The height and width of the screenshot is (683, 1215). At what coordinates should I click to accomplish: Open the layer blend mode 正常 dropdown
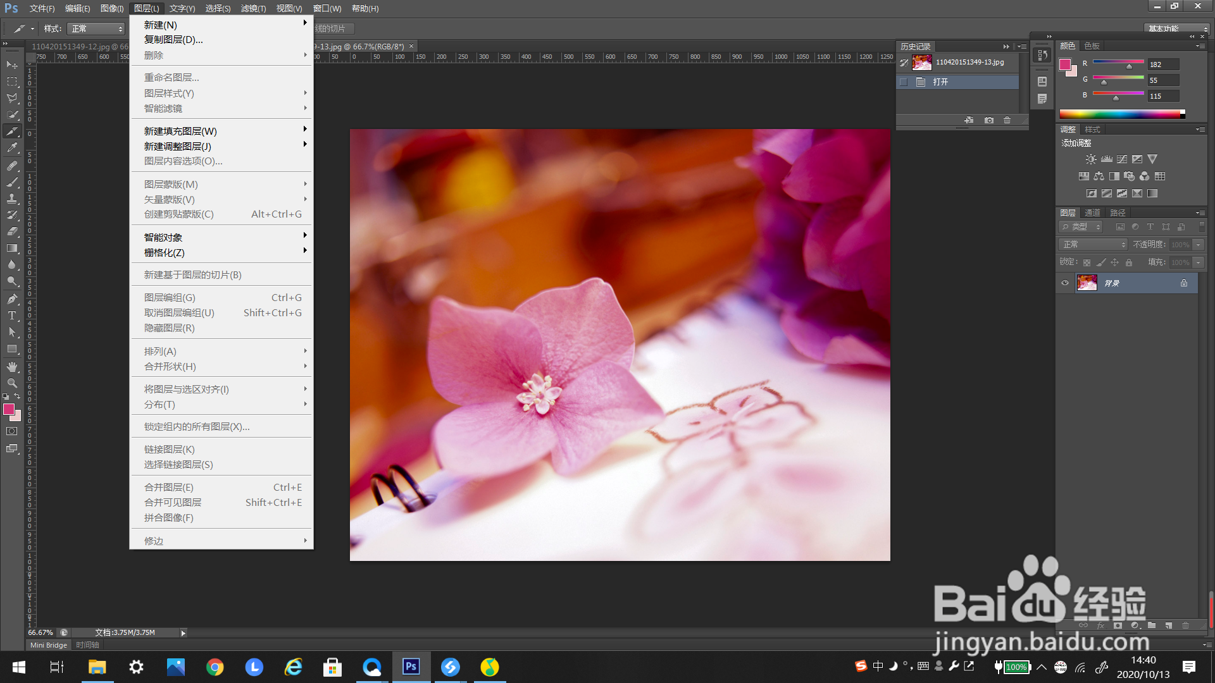pos(1093,245)
